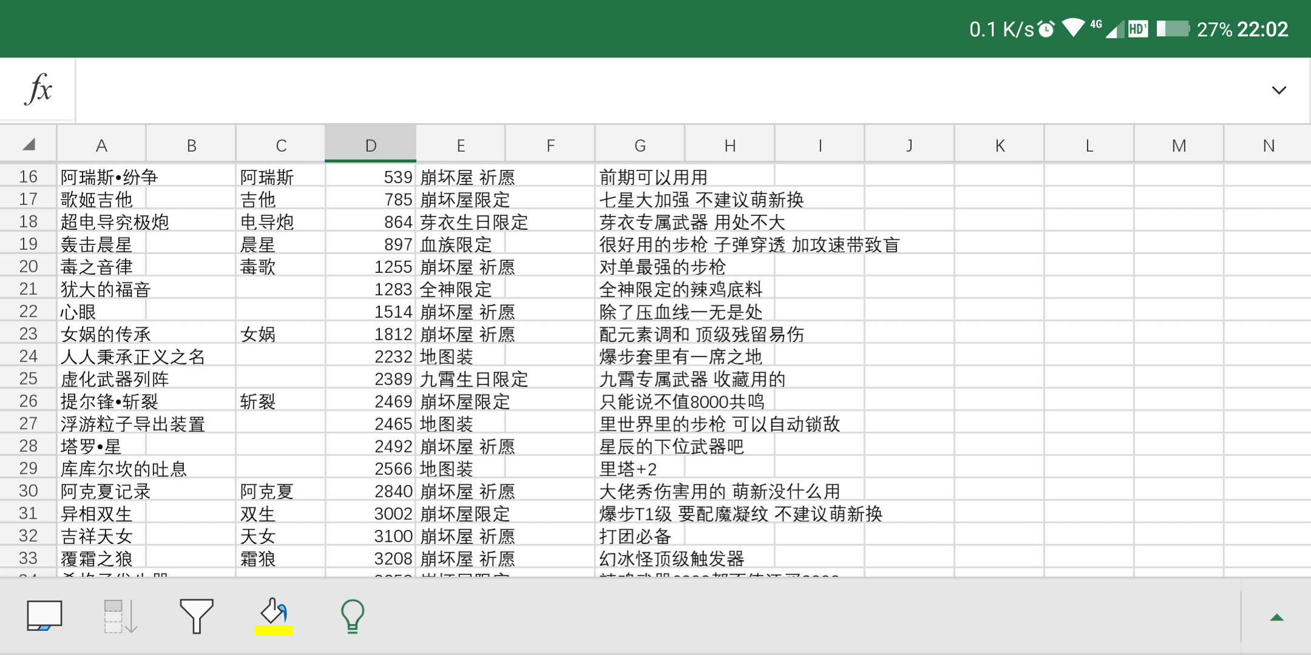Open the keyboard input icon

(x=44, y=616)
